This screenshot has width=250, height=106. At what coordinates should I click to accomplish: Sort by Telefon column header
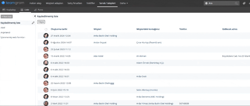[x=183, y=29]
